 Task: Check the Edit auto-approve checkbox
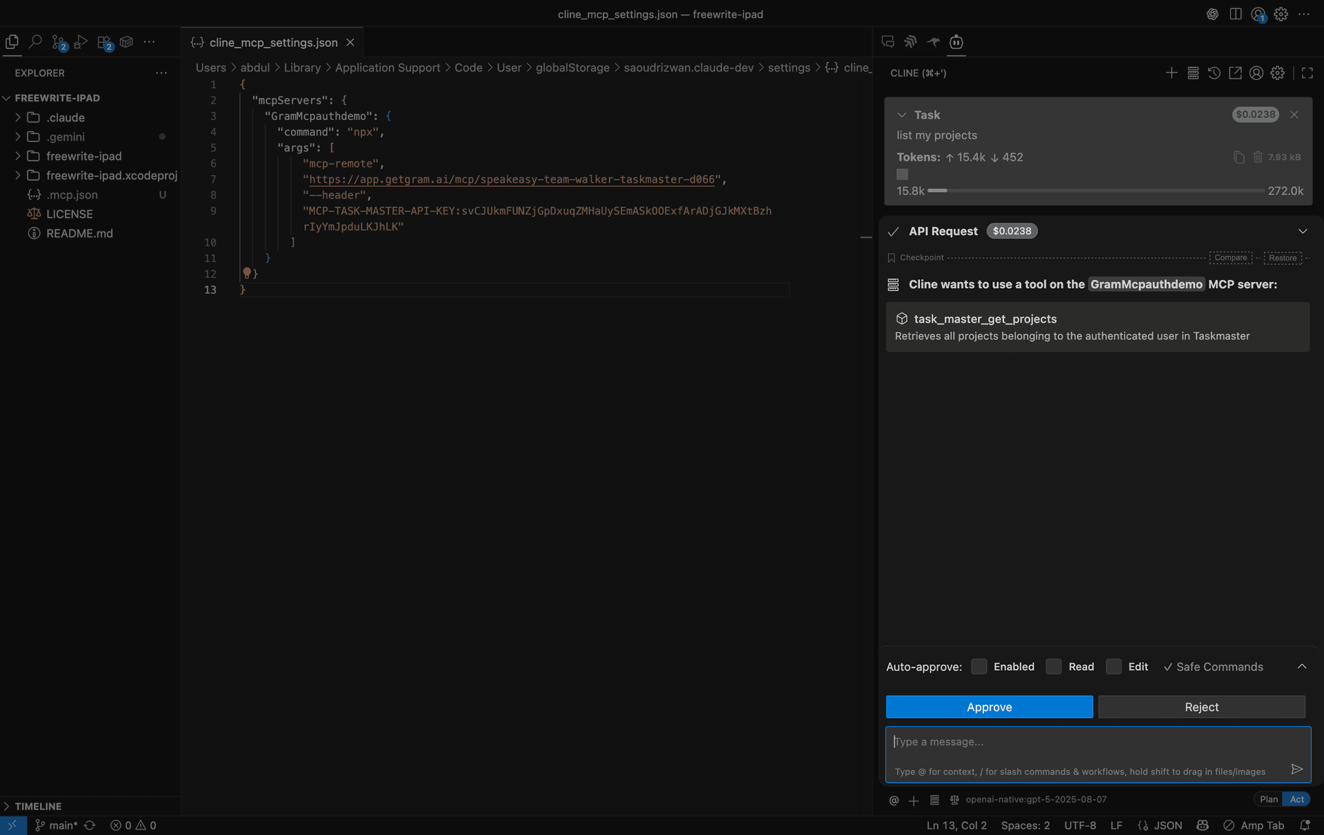[1113, 666]
